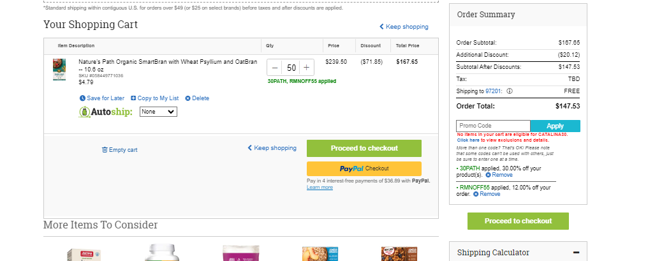Click the Autoship logo icon
Screen dimensions: 648x261
84,112
